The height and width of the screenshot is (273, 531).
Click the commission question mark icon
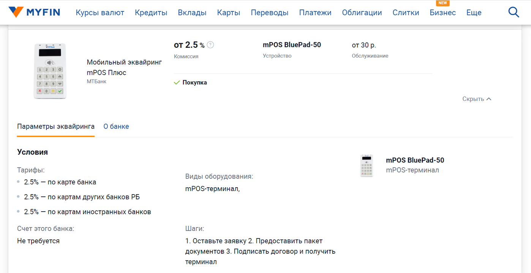pyautogui.click(x=210, y=45)
